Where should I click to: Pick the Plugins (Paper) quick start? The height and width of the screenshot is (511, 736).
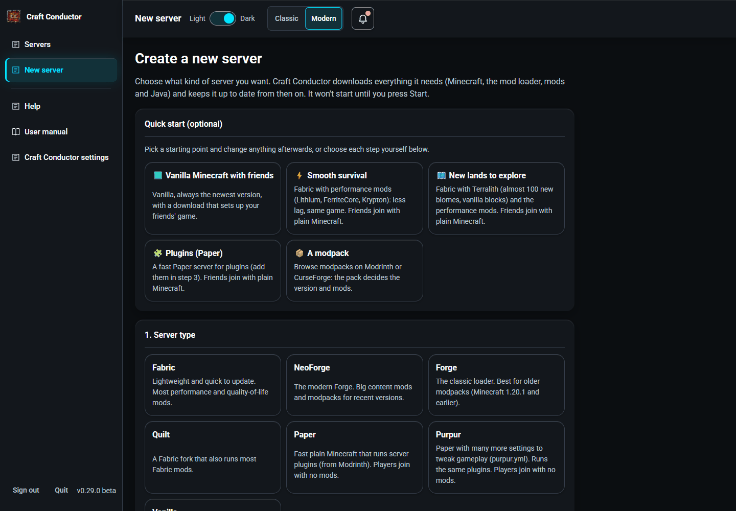pyautogui.click(x=213, y=271)
